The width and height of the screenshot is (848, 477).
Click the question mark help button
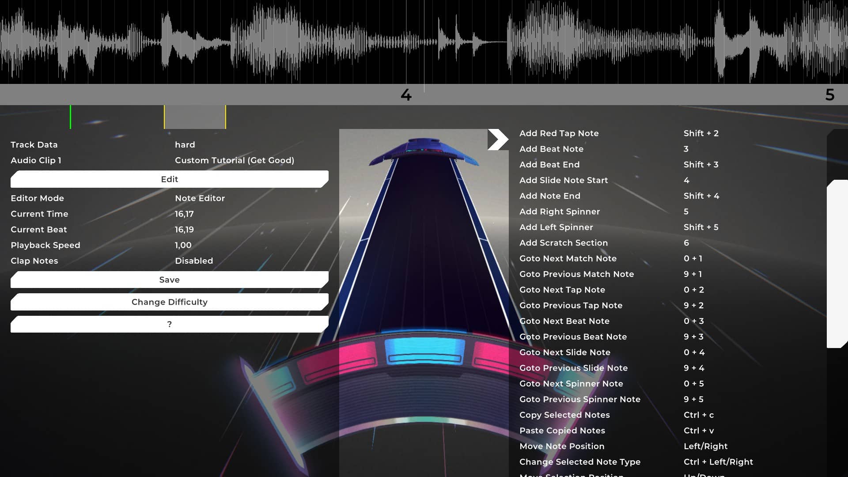pos(170,324)
